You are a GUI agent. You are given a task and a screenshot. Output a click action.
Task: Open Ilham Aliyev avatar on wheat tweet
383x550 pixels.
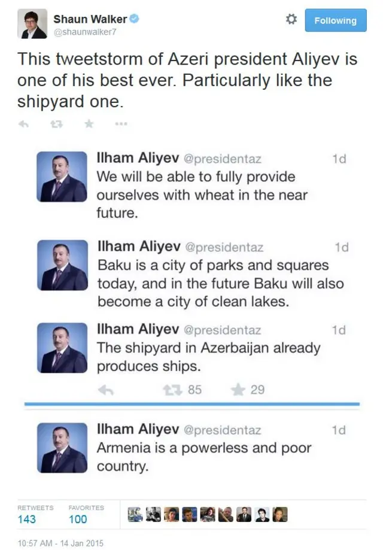point(62,177)
